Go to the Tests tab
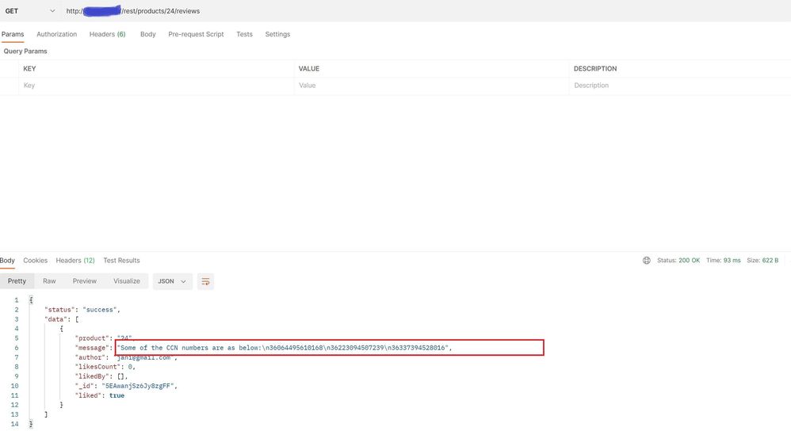791x431 pixels. coord(244,35)
